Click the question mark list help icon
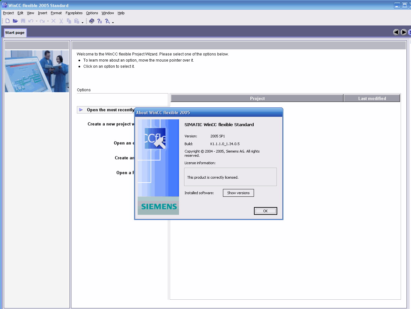 [100, 21]
